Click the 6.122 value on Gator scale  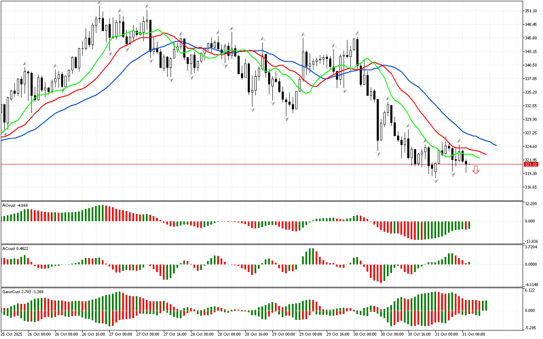[530, 290]
